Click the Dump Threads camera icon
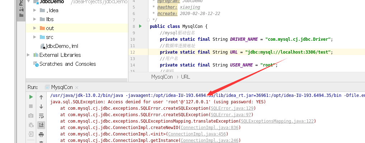 pos(31,115)
